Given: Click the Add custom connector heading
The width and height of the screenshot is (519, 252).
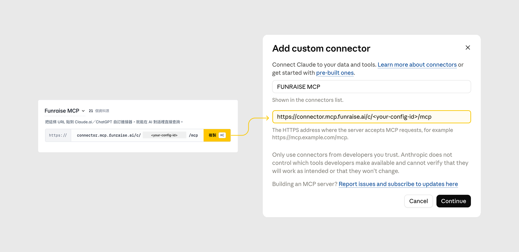Looking at the screenshot, I should click(321, 49).
